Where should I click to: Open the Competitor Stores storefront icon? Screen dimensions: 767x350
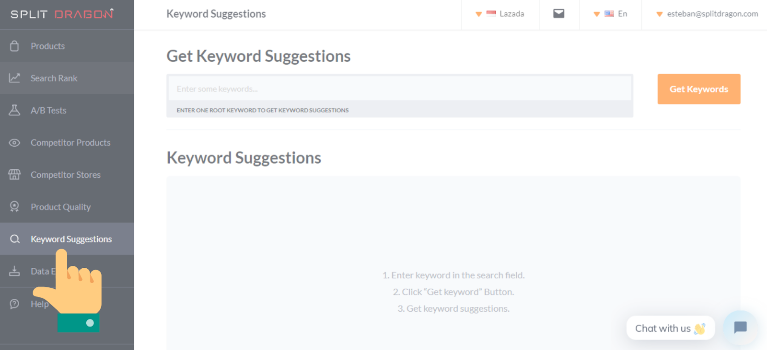point(14,175)
